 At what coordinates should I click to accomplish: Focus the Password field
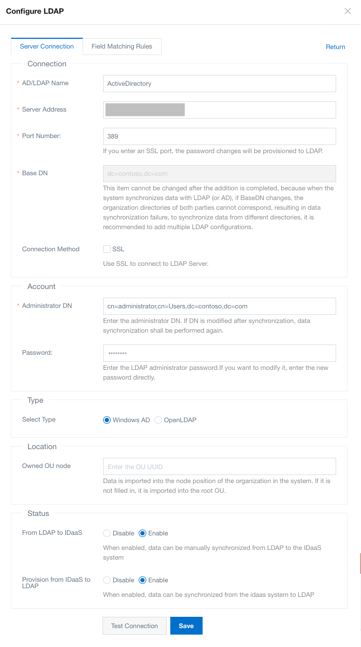219,353
